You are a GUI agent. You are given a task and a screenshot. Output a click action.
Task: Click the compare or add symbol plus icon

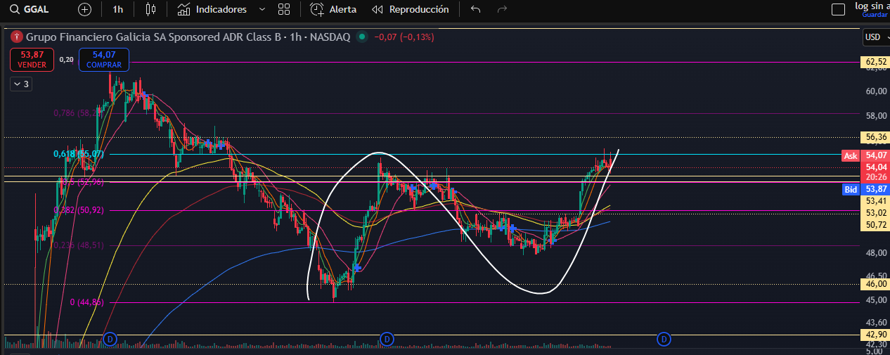pyautogui.click(x=85, y=9)
